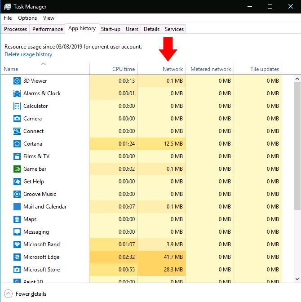Click the Alarms & Clock app icon

point(17,93)
